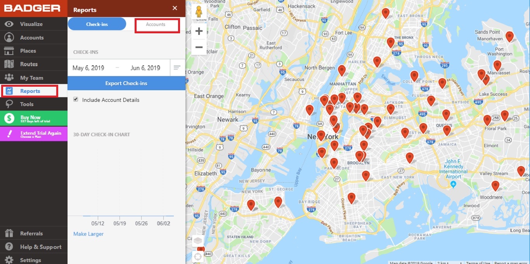530x264 pixels.
Task: Click the CHECK-INS section heading
Action: 86,52
